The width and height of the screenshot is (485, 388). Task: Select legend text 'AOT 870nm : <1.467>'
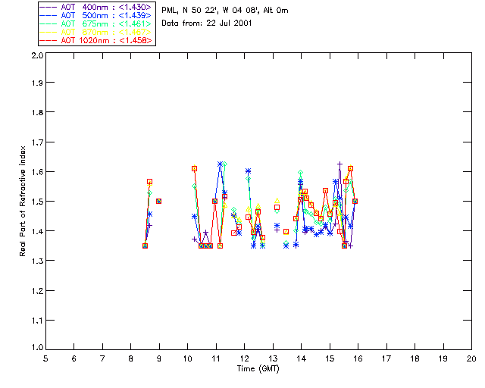[x=106, y=32]
